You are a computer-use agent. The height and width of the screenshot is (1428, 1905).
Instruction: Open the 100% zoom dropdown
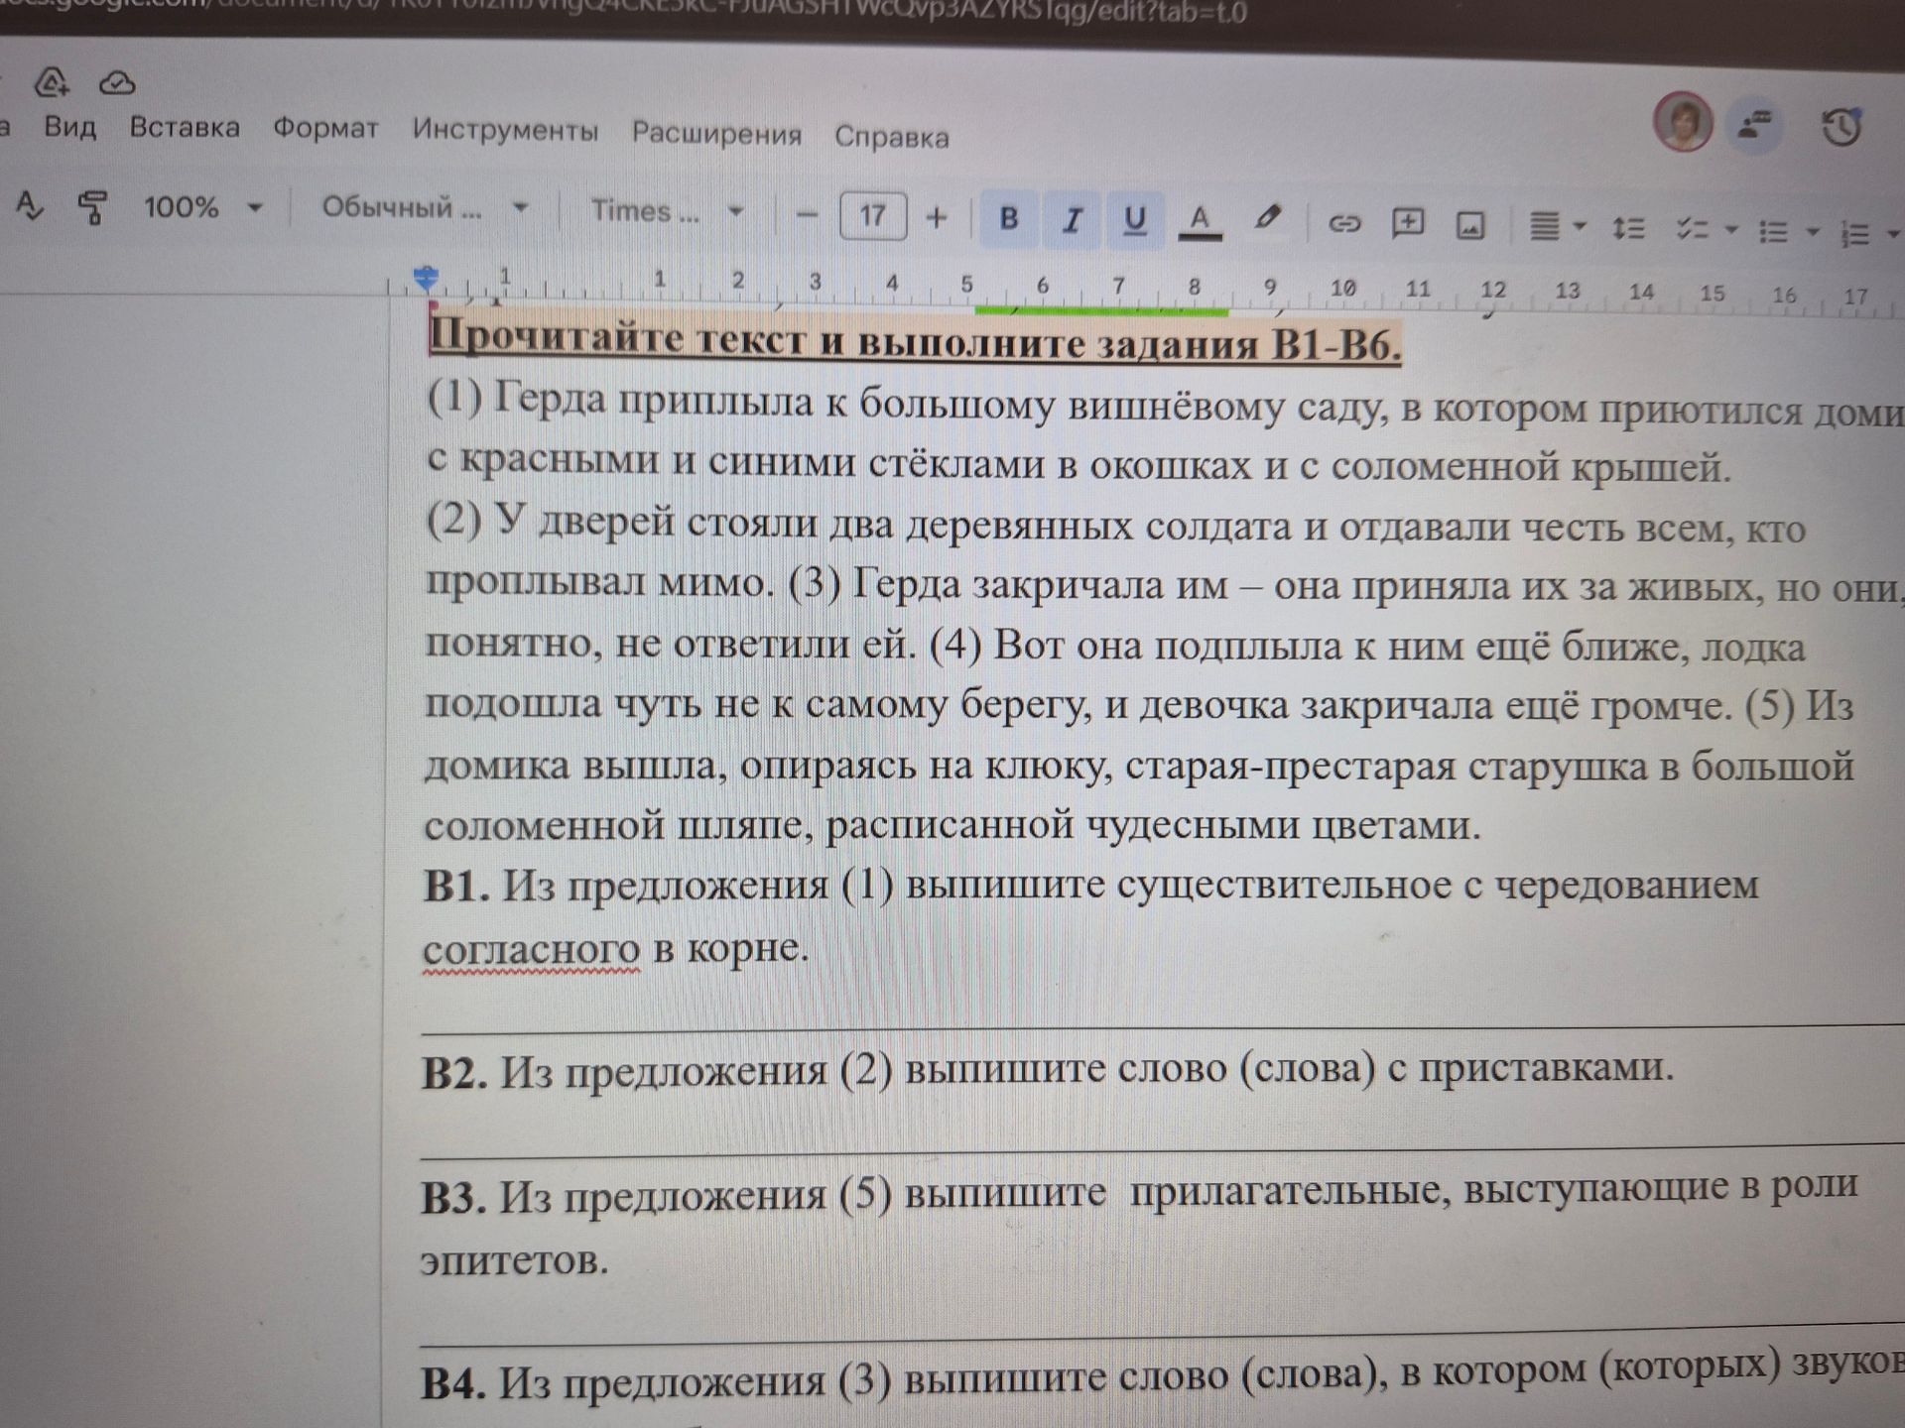pos(203,207)
